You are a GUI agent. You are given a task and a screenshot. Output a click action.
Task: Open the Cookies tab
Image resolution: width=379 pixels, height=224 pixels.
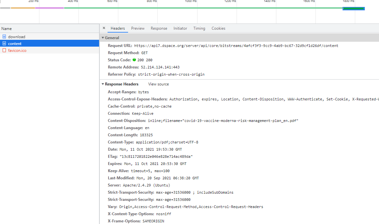click(218, 28)
